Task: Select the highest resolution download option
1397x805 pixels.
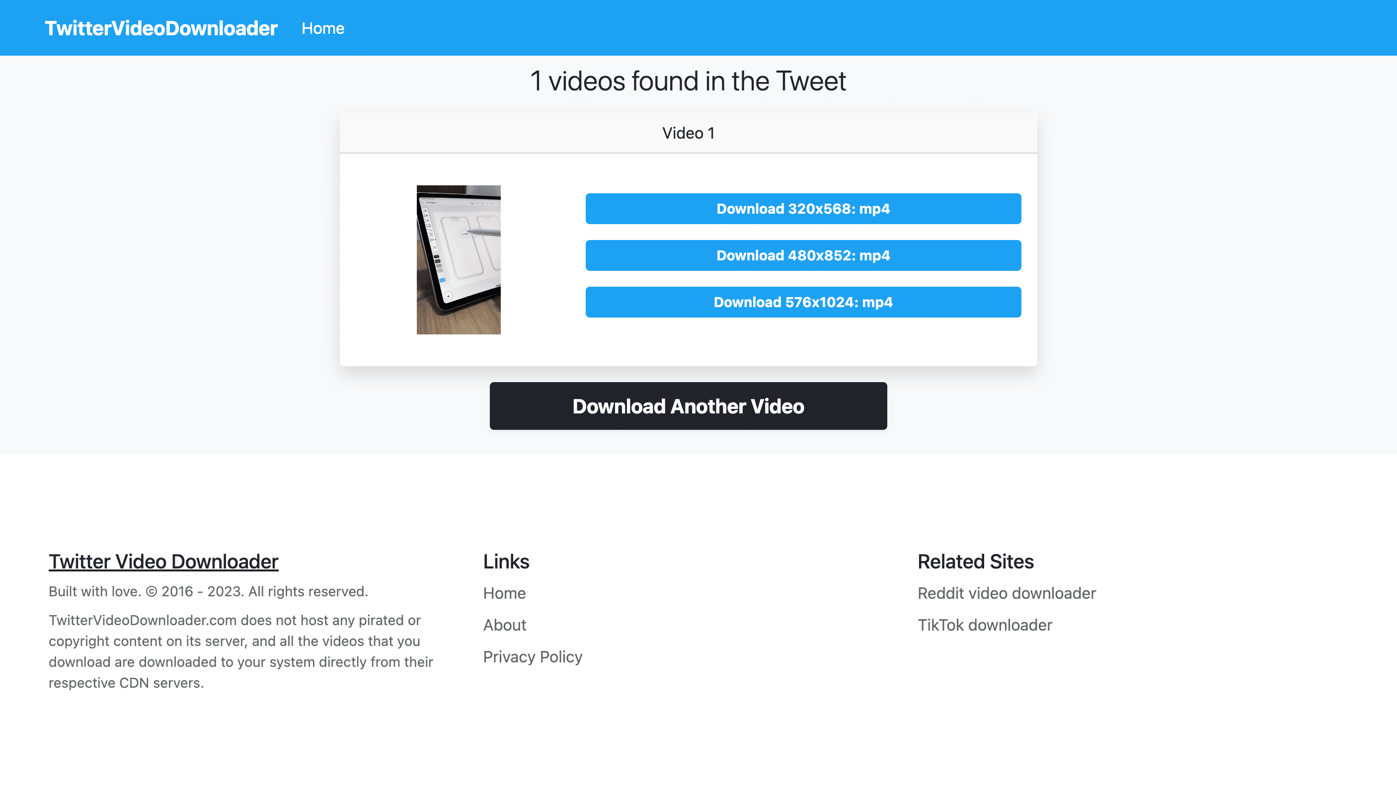Action: point(803,302)
